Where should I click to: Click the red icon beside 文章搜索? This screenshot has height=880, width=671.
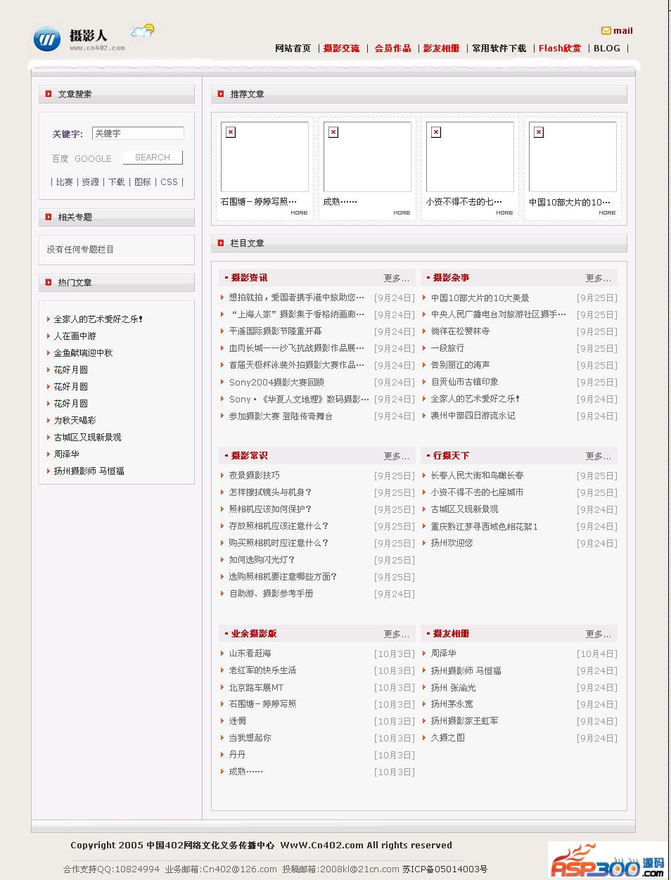click(49, 94)
